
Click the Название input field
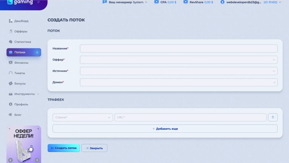[179, 49]
